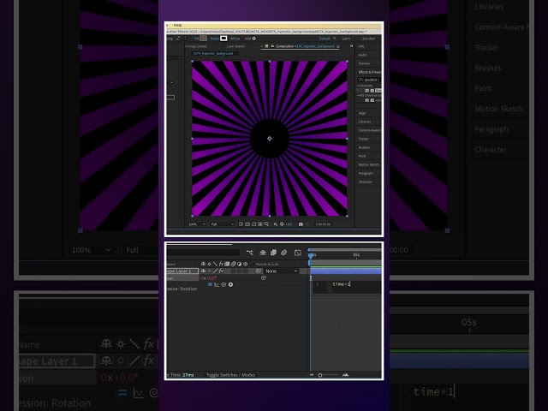Viewport: 548px width, 411px height.
Task: Open the Graph Editor icon
Action: [x=298, y=253]
